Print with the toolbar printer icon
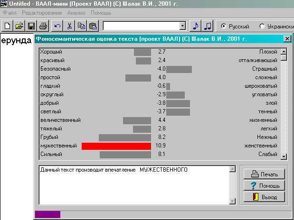294x220 pixels. click(x=43, y=26)
